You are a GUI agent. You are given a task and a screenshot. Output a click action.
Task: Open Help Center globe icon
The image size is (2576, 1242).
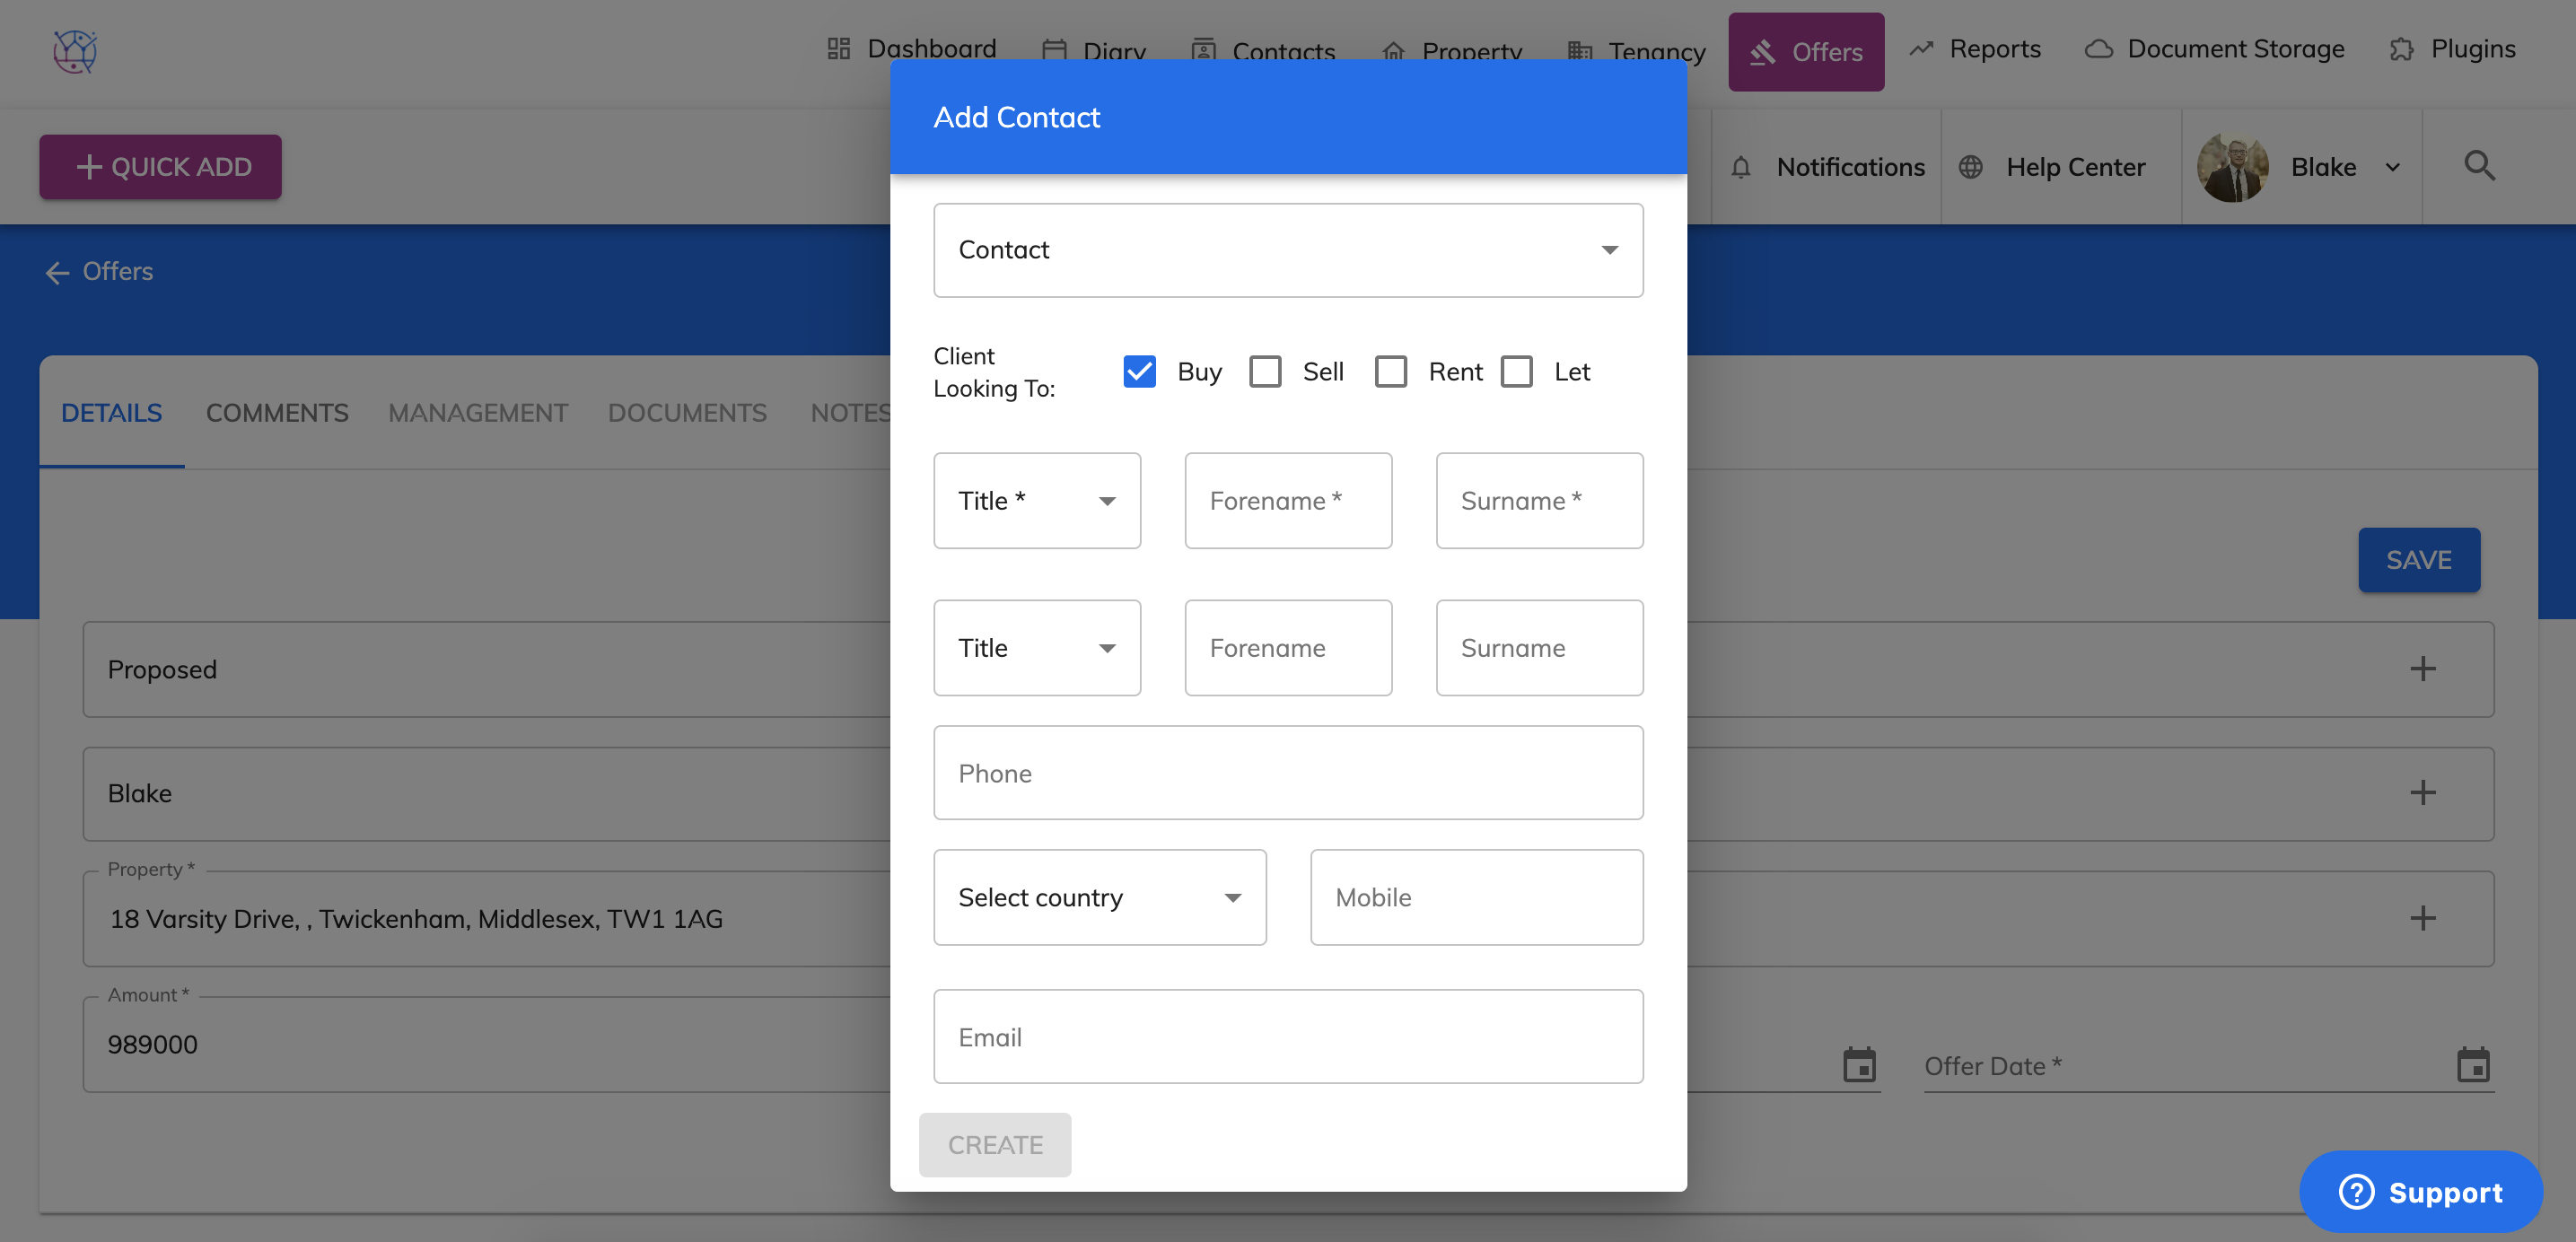[x=1970, y=167]
